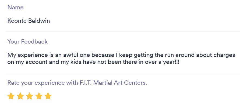Click the "Your Feedback" field label
Screen dimensions: 240x105
[x=27, y=41]
